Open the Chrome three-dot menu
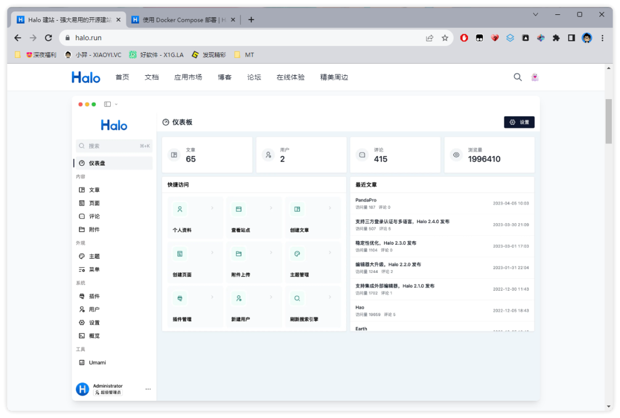The image size is (620, 418). pos(602,38)
